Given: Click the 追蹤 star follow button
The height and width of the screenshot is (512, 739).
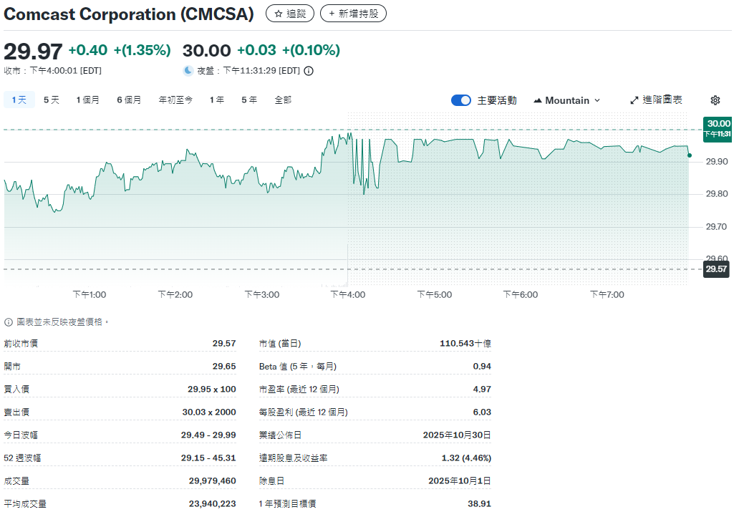Looking at the screenshot, I should click(289, 14).
